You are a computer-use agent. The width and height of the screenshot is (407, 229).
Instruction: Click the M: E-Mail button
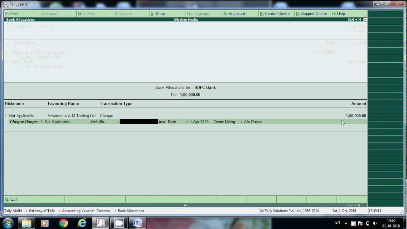pyautogui.click(x=95, y=14)
